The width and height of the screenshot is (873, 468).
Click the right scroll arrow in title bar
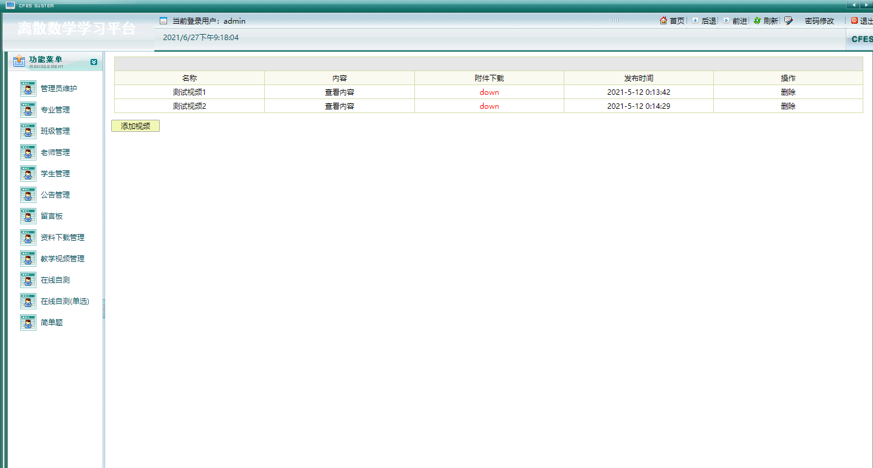pyautogui.click(x=867, y=5)
